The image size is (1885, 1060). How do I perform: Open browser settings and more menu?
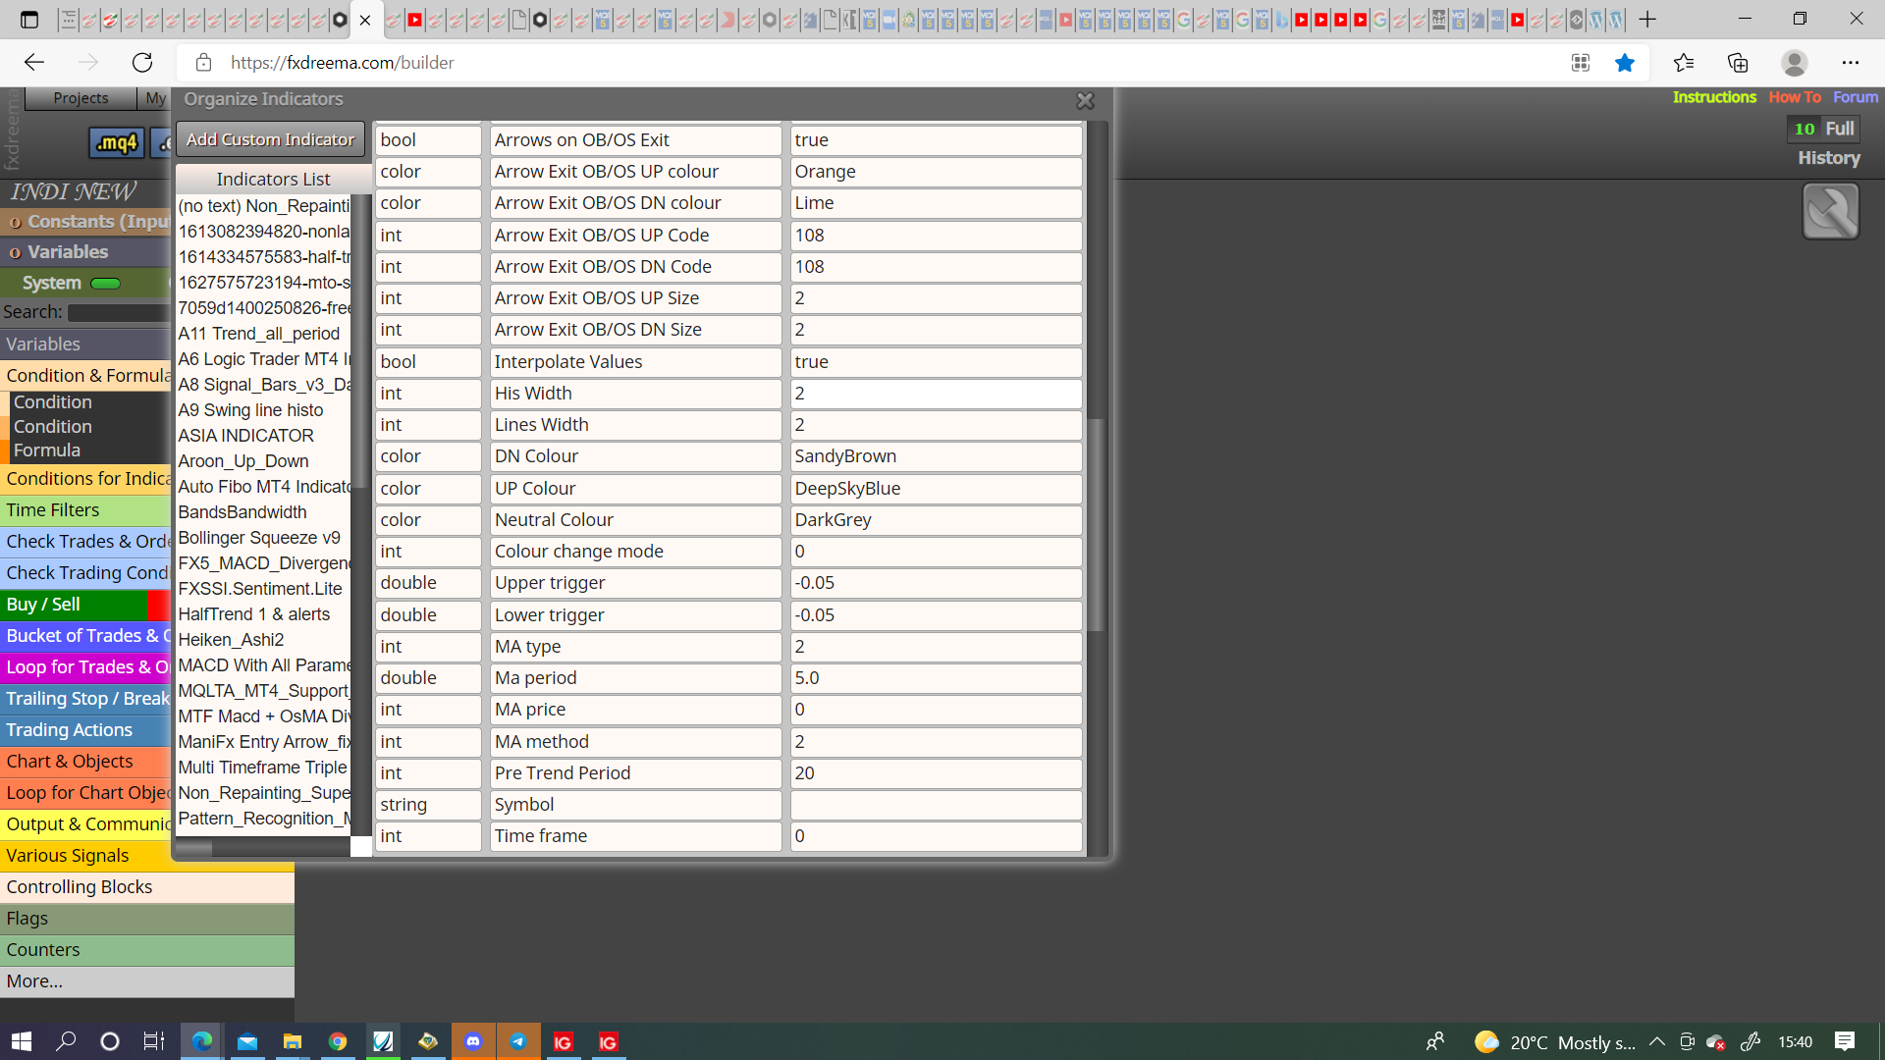[1851, 63]
